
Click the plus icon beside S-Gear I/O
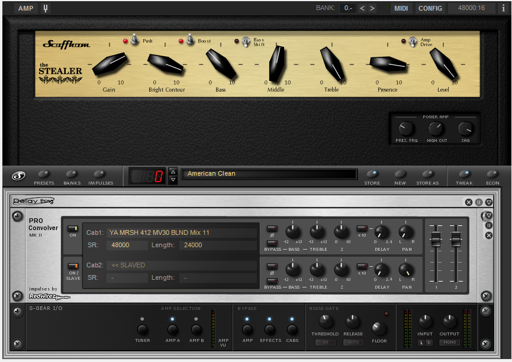click(x=18, y=311)
